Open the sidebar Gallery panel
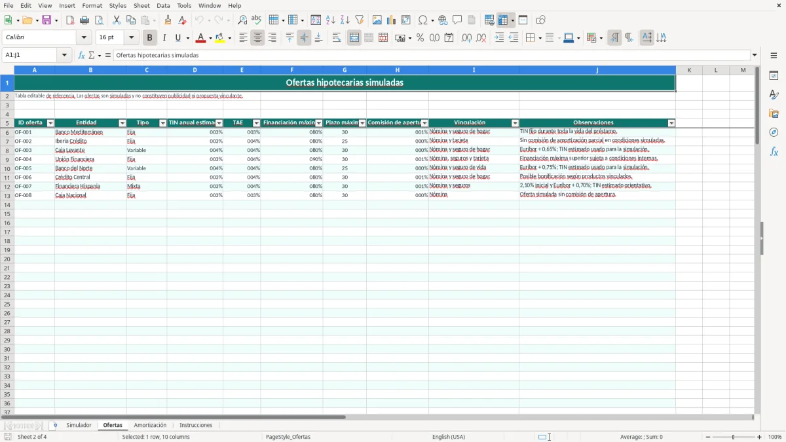Screen dimensions: 786x442 pos(774,113)
